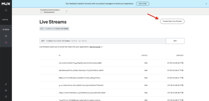Open the /VIDEO section in sidebar
This screenshot has width=209, height=101.
tap(5, 30)
